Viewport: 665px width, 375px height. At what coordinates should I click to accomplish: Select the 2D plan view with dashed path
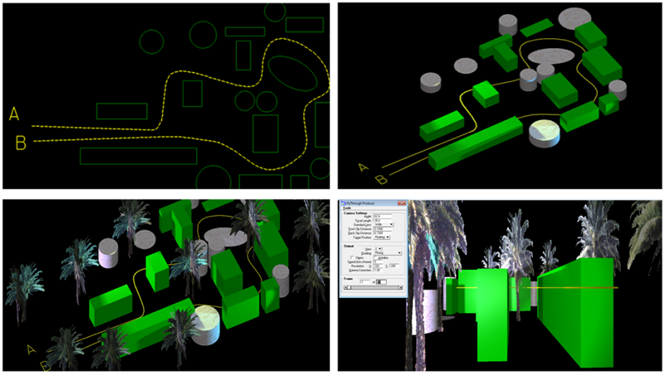coord(166,95)
